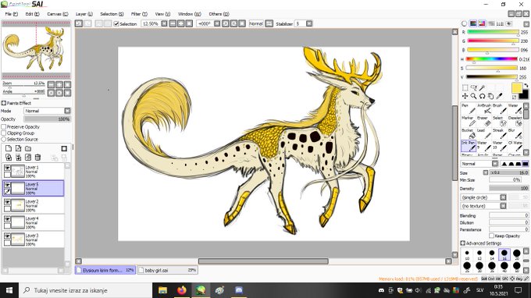Select the AirBrush tool

click(x=484, y=108)
